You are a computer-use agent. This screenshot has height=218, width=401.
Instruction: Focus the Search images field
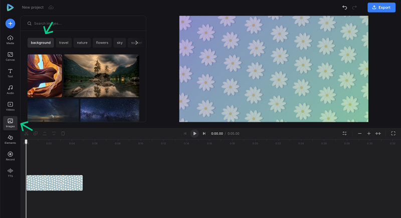pyautogui.click(x=83, y=24)
